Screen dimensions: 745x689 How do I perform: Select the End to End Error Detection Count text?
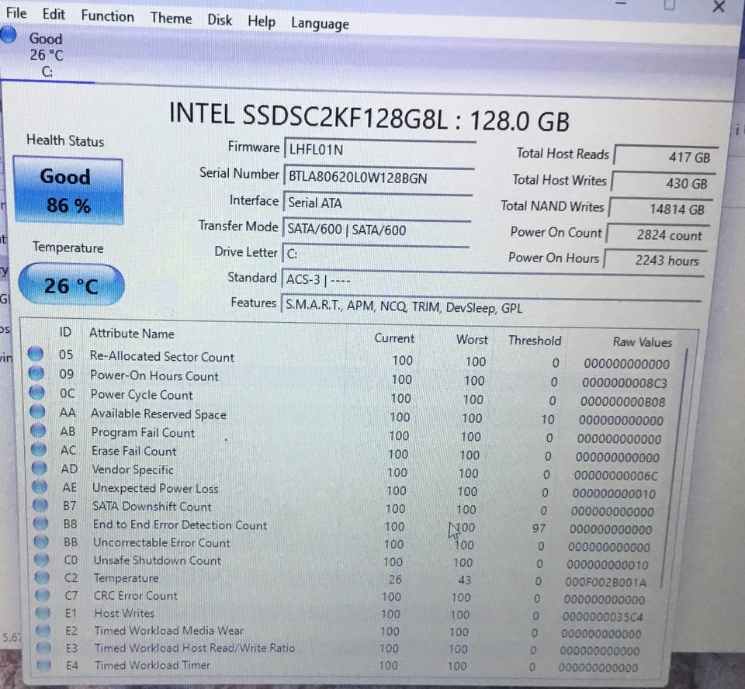pyautogui.click(x=180, y=525)
